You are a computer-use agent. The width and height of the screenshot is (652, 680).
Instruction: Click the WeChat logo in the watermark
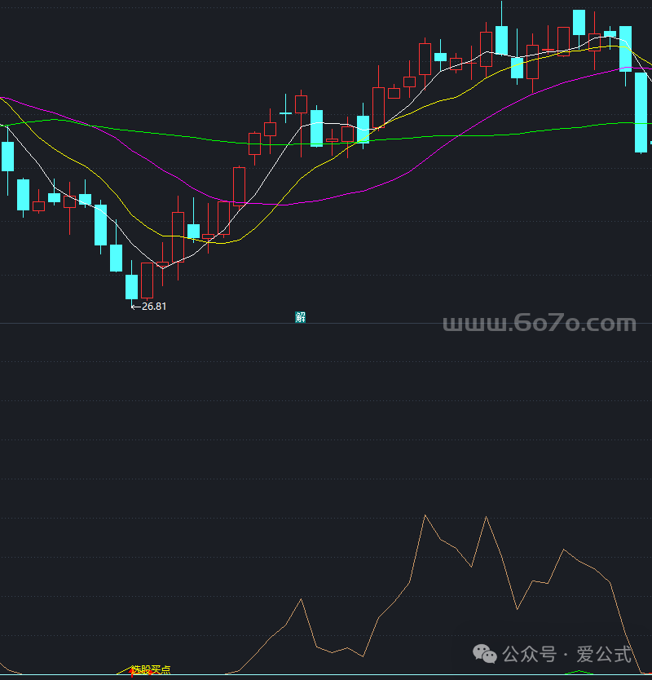pyautogui.click(x=487, y=654)
